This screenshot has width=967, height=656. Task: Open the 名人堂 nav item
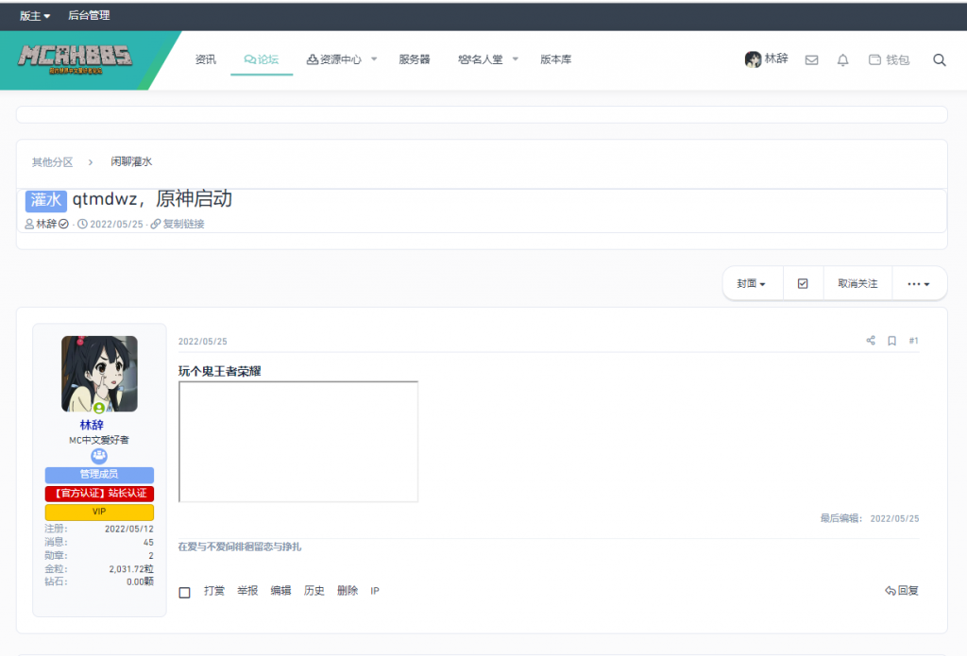coord(481,59)
